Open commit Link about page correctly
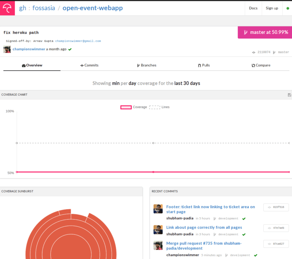This screenshot has width=292, height=259. click(x=204, y=227)
